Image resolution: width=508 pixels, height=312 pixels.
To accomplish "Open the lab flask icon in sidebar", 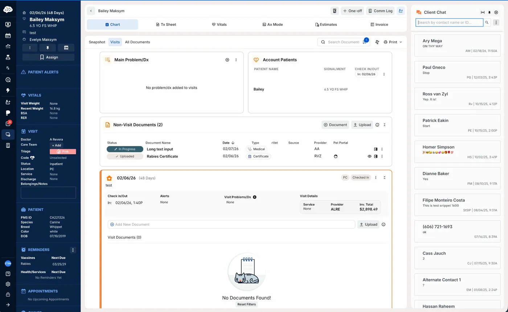I will point(8,57).
